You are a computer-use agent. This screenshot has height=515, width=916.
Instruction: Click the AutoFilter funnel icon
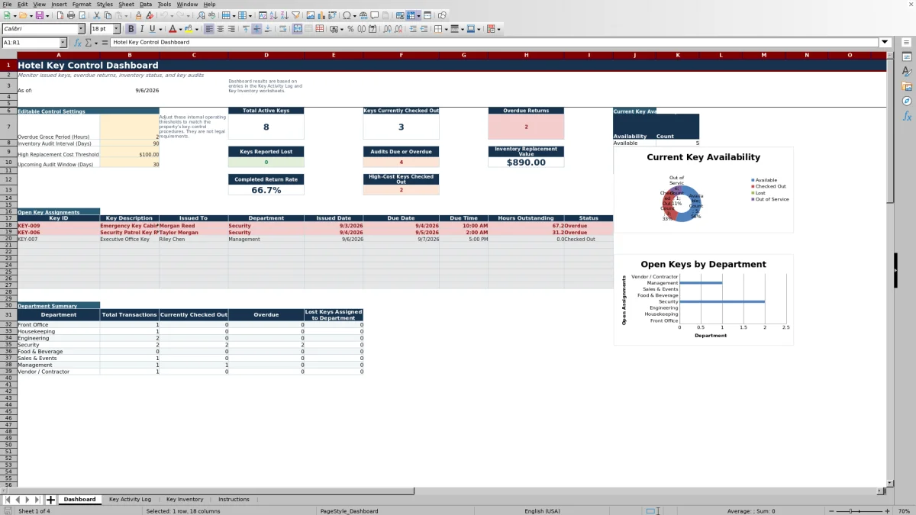(x=295, y=15)
